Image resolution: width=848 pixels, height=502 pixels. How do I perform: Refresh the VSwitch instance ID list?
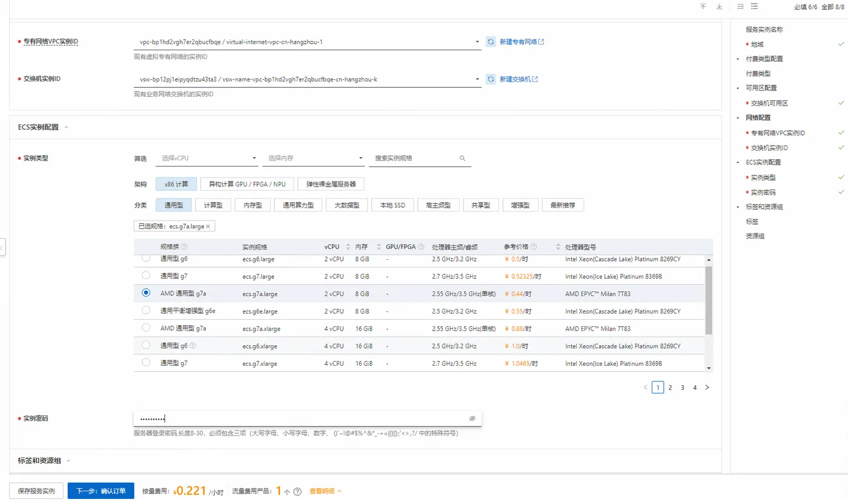tap(491, 80)
